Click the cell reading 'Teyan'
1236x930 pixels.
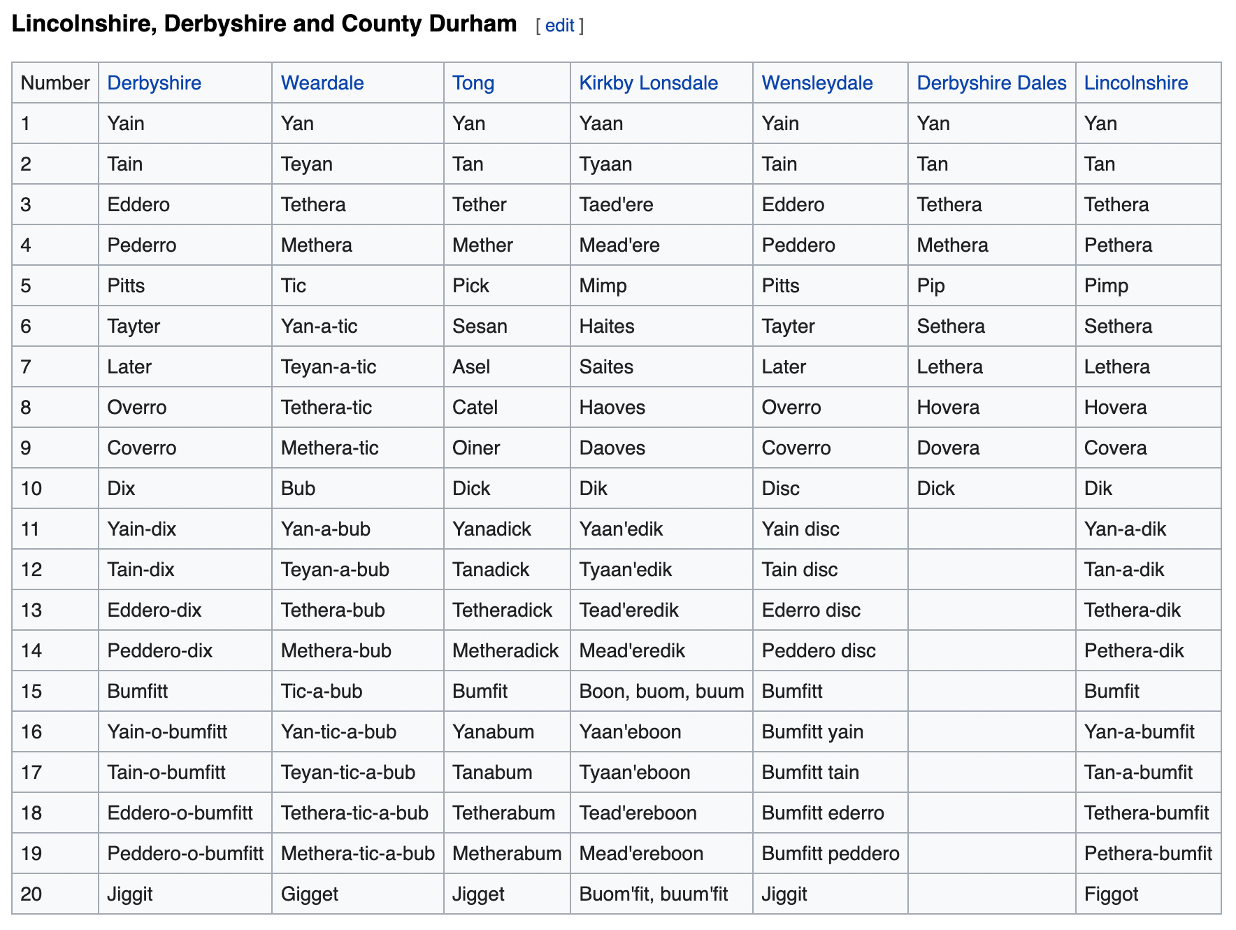point(358,164)
